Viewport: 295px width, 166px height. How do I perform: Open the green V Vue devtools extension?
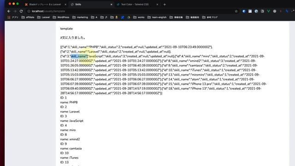268,11
